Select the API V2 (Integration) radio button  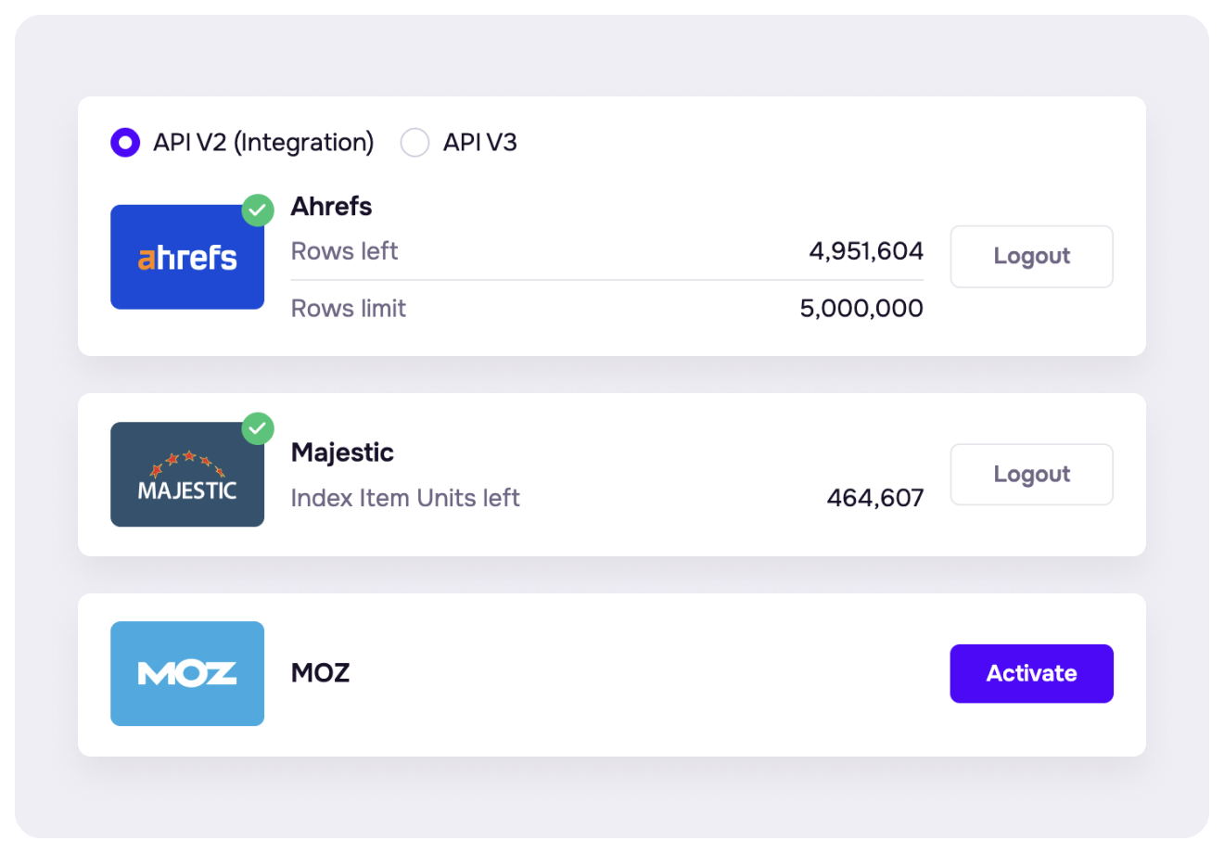tap(125, 143)
